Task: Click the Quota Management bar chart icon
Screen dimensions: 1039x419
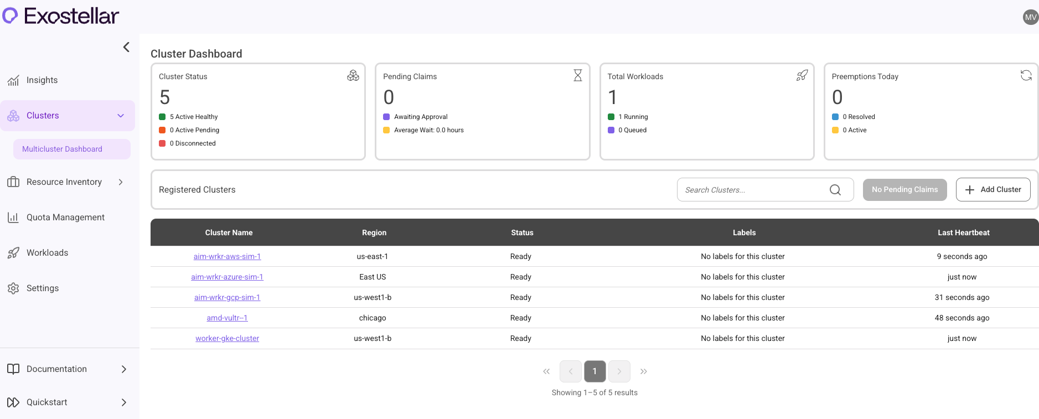Action: [13, 218]
